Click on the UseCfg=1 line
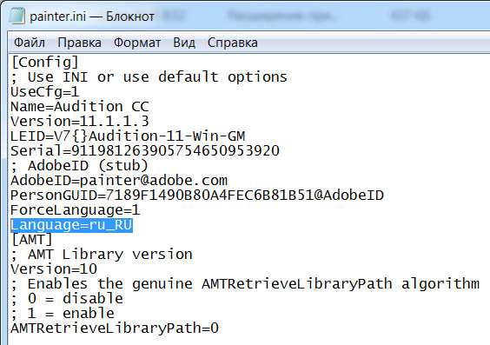Screen dimensions: 490x345 44,92
